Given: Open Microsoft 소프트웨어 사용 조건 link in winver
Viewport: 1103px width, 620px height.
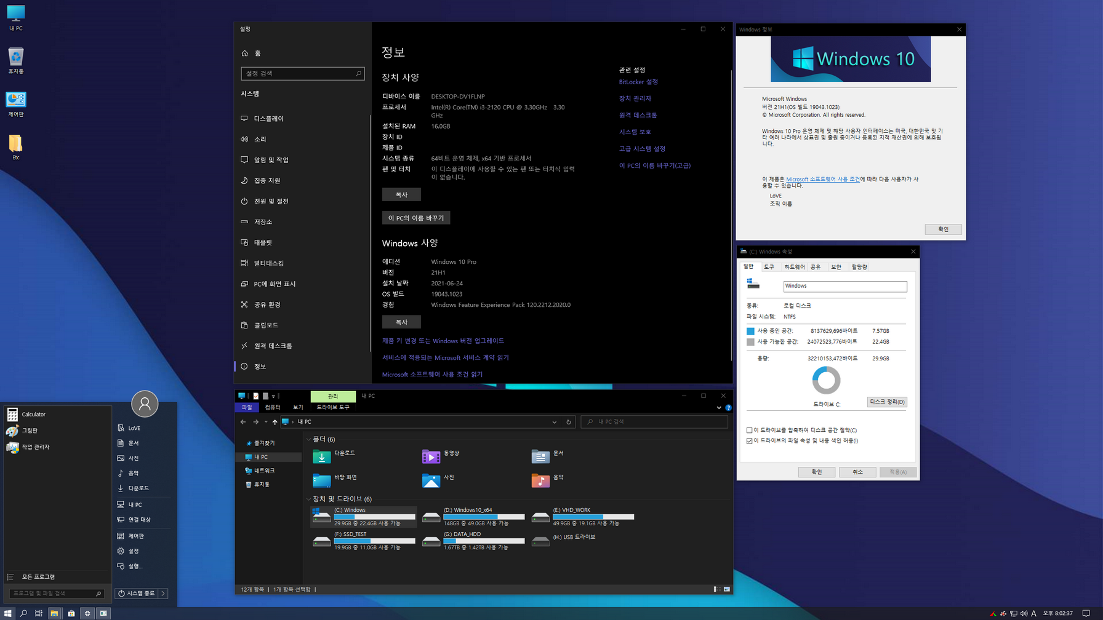Looking at the screenshot, I should [x=822, y=180].
